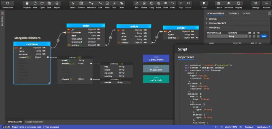Open the Connections panel
The width and height of the screenshot is (272, 129).
point(7,5)
